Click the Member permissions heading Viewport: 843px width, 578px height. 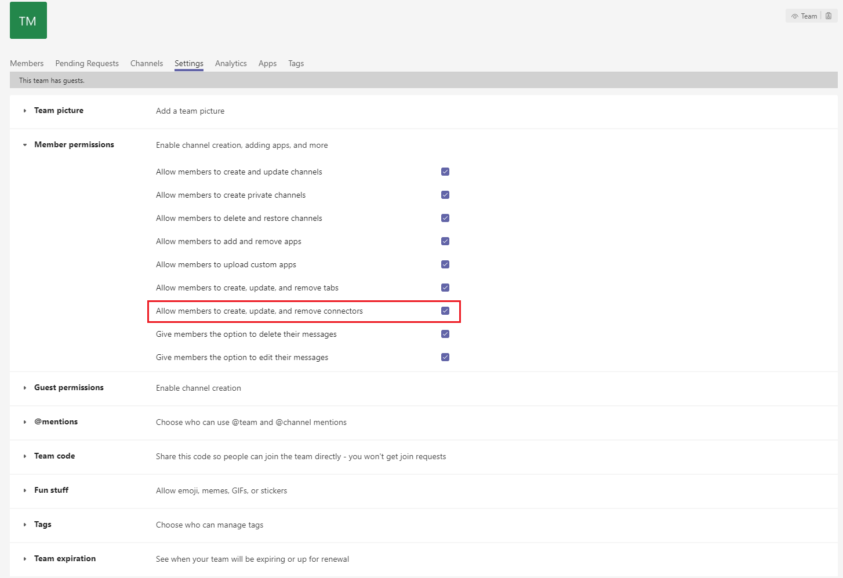pos(74,144)
